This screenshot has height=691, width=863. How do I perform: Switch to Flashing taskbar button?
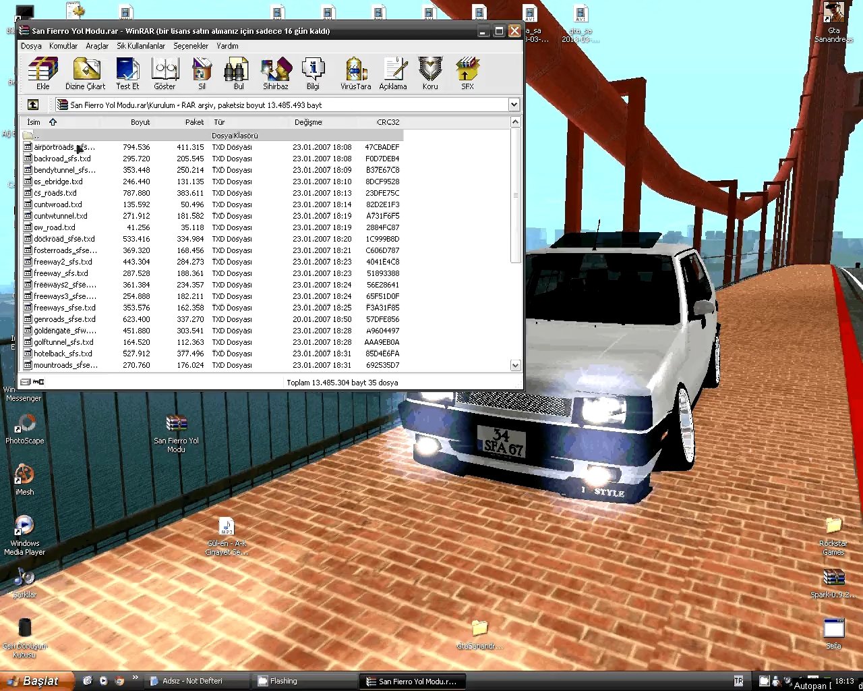(305, 681)
